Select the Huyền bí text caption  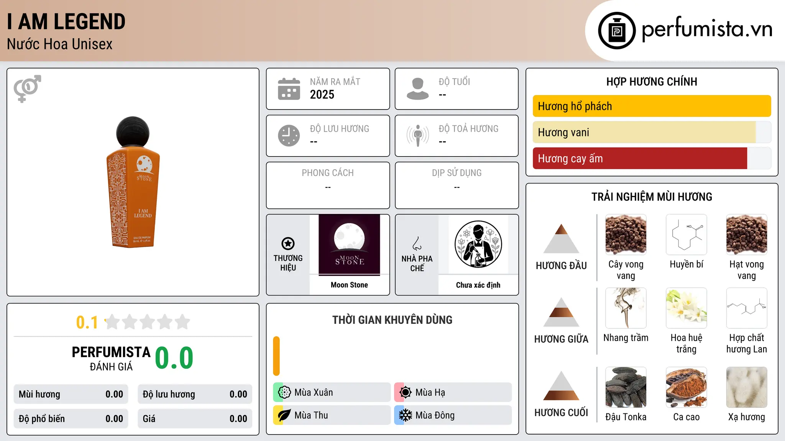686,264
